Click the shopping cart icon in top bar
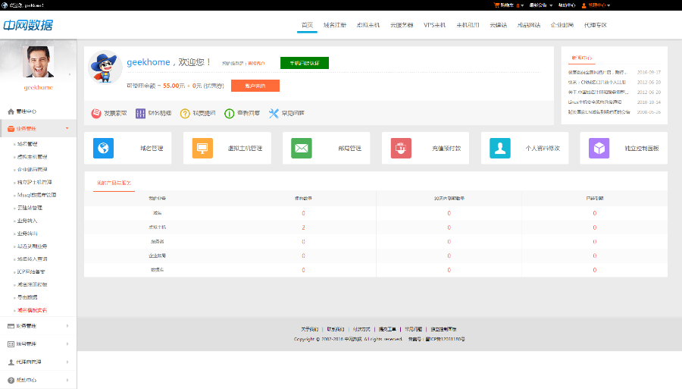The height and width of the screenshot is (389, 682). [497, 5]
